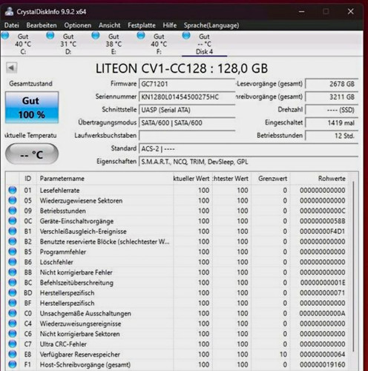Screen dimensions: 368x371
Task: Click the Eigenschaften field with S.M.A.R.T.
Action: [249, 162]
